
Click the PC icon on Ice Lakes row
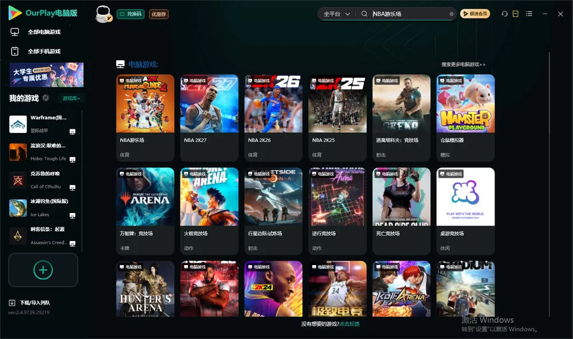click(x=72, y=215)
